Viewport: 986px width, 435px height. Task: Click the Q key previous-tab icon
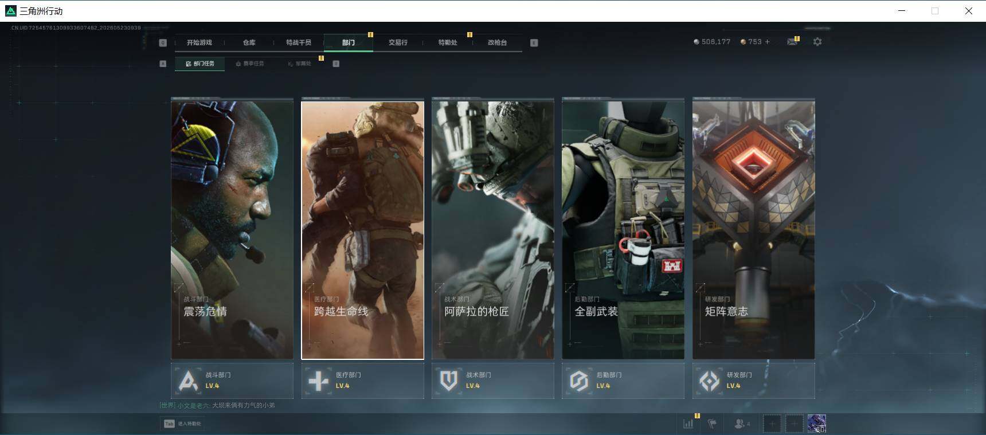pyautogui.click(x=163, y=42)
